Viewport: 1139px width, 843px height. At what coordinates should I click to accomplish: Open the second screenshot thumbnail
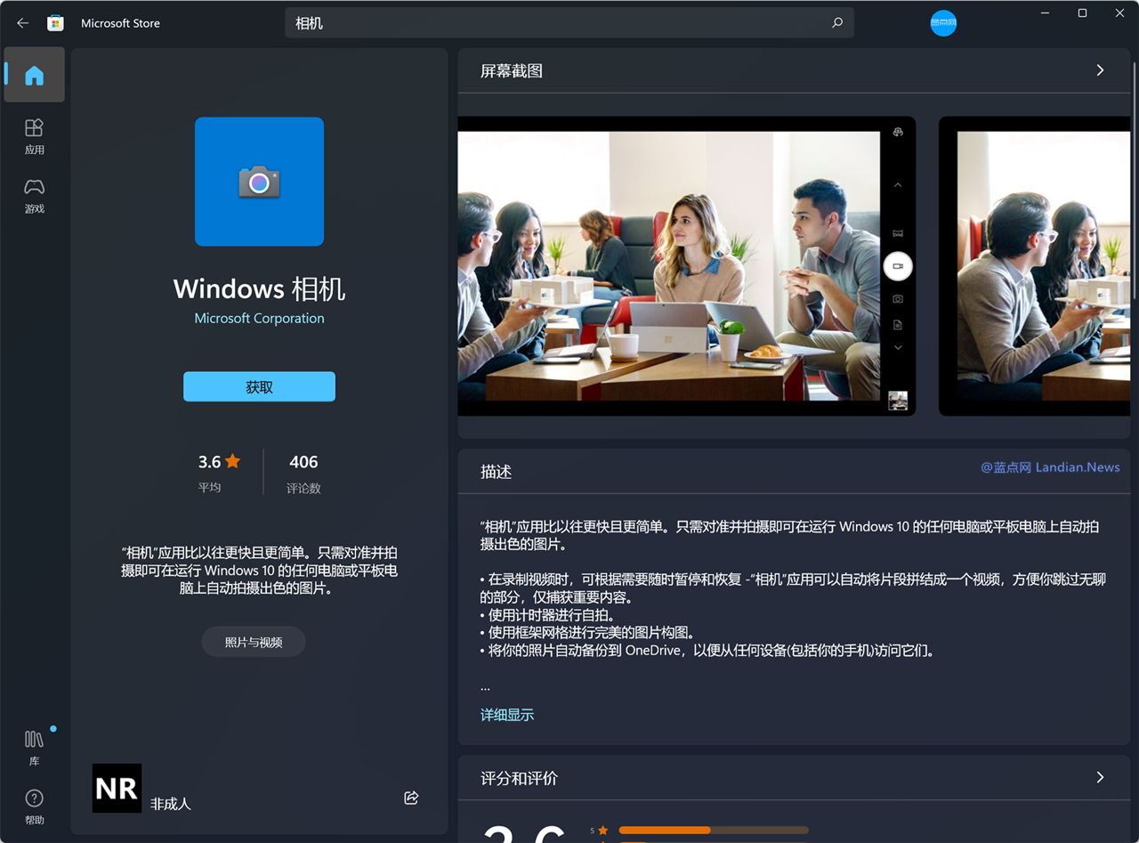[x=1035, y=266]
